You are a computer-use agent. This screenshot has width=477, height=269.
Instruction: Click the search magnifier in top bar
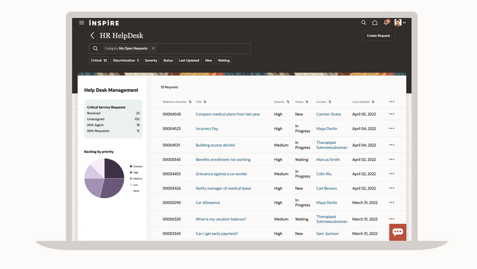pos(364,23)
